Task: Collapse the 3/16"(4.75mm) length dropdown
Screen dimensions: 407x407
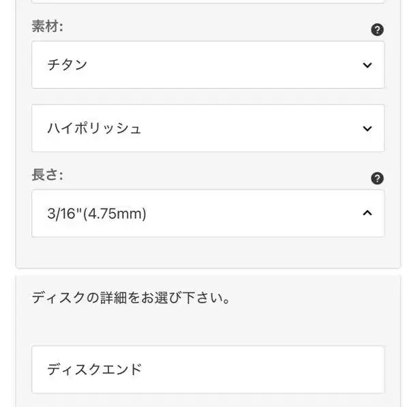Action: click(208, 213)
